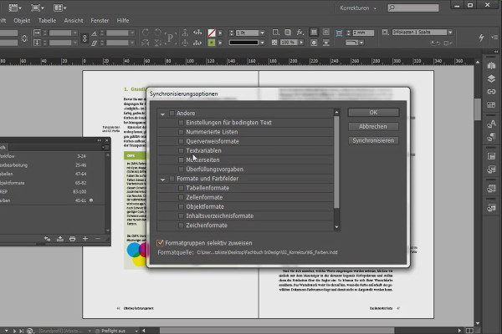Click the green fill color swatch
The image size is (502, 334).
(x=212, y=43)
